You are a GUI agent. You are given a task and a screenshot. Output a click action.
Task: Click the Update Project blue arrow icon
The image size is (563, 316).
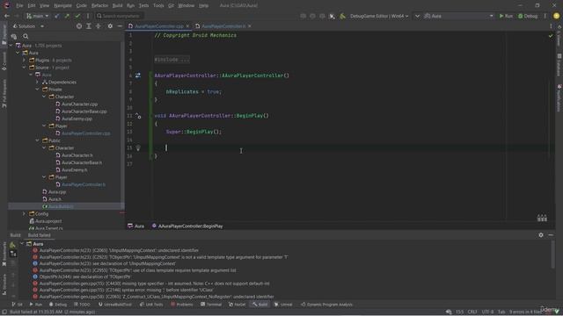57,16
